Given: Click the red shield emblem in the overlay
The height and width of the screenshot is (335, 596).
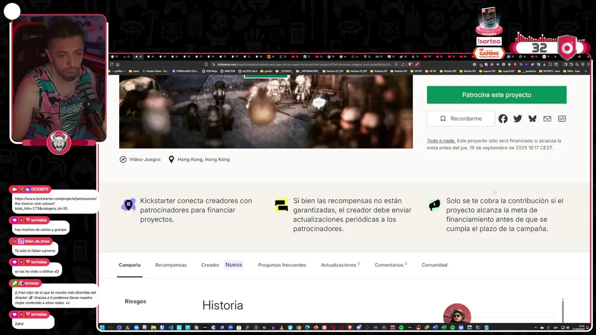Looking at the screenshot, I should (x=567, y=48).
